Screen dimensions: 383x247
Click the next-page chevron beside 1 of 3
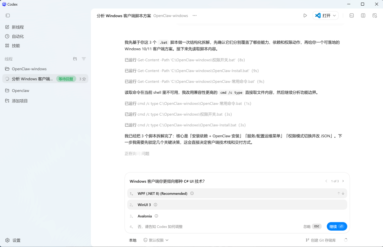click(x=343, y=181)
